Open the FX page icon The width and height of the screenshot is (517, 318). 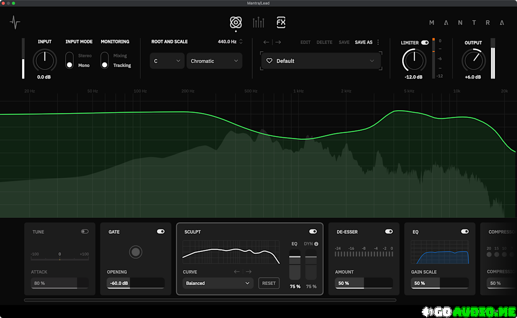tap(281, 22)
